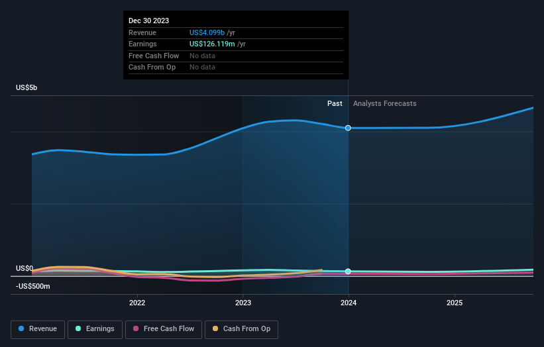The width and height of the screenshot is (544, 347).
Task: Toggle the Revenue legend button
Action: point(38,329)
